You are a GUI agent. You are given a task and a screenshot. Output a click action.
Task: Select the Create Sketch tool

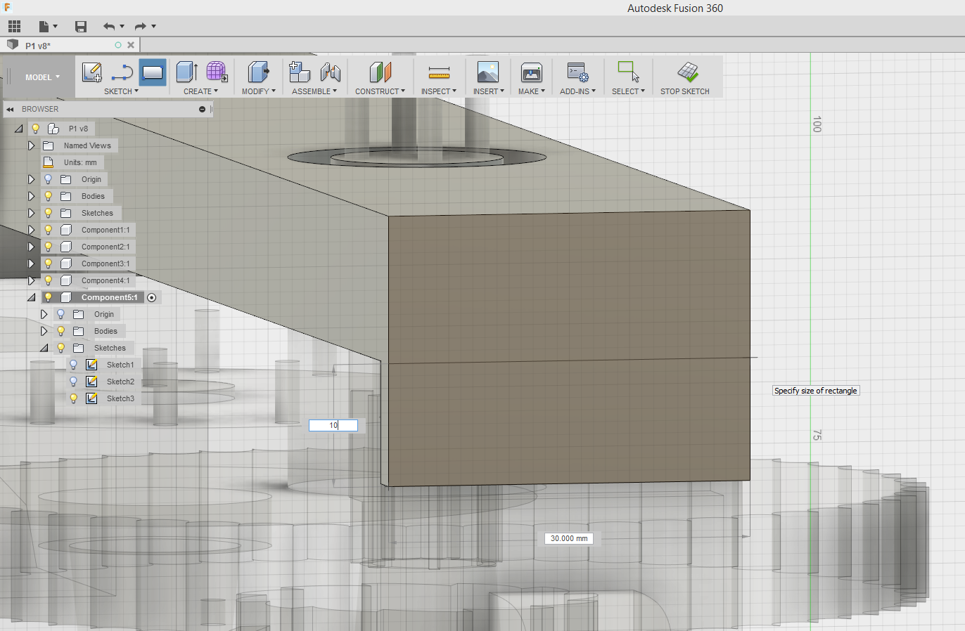click(x=92, y=72)
